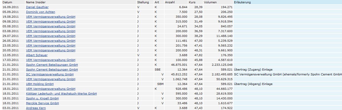Screen dimensions: 342x110
Task: Open the Kötitzer Ledertuch- und Wachstuch-Werke GmbH link
Action: click(61, 94)
